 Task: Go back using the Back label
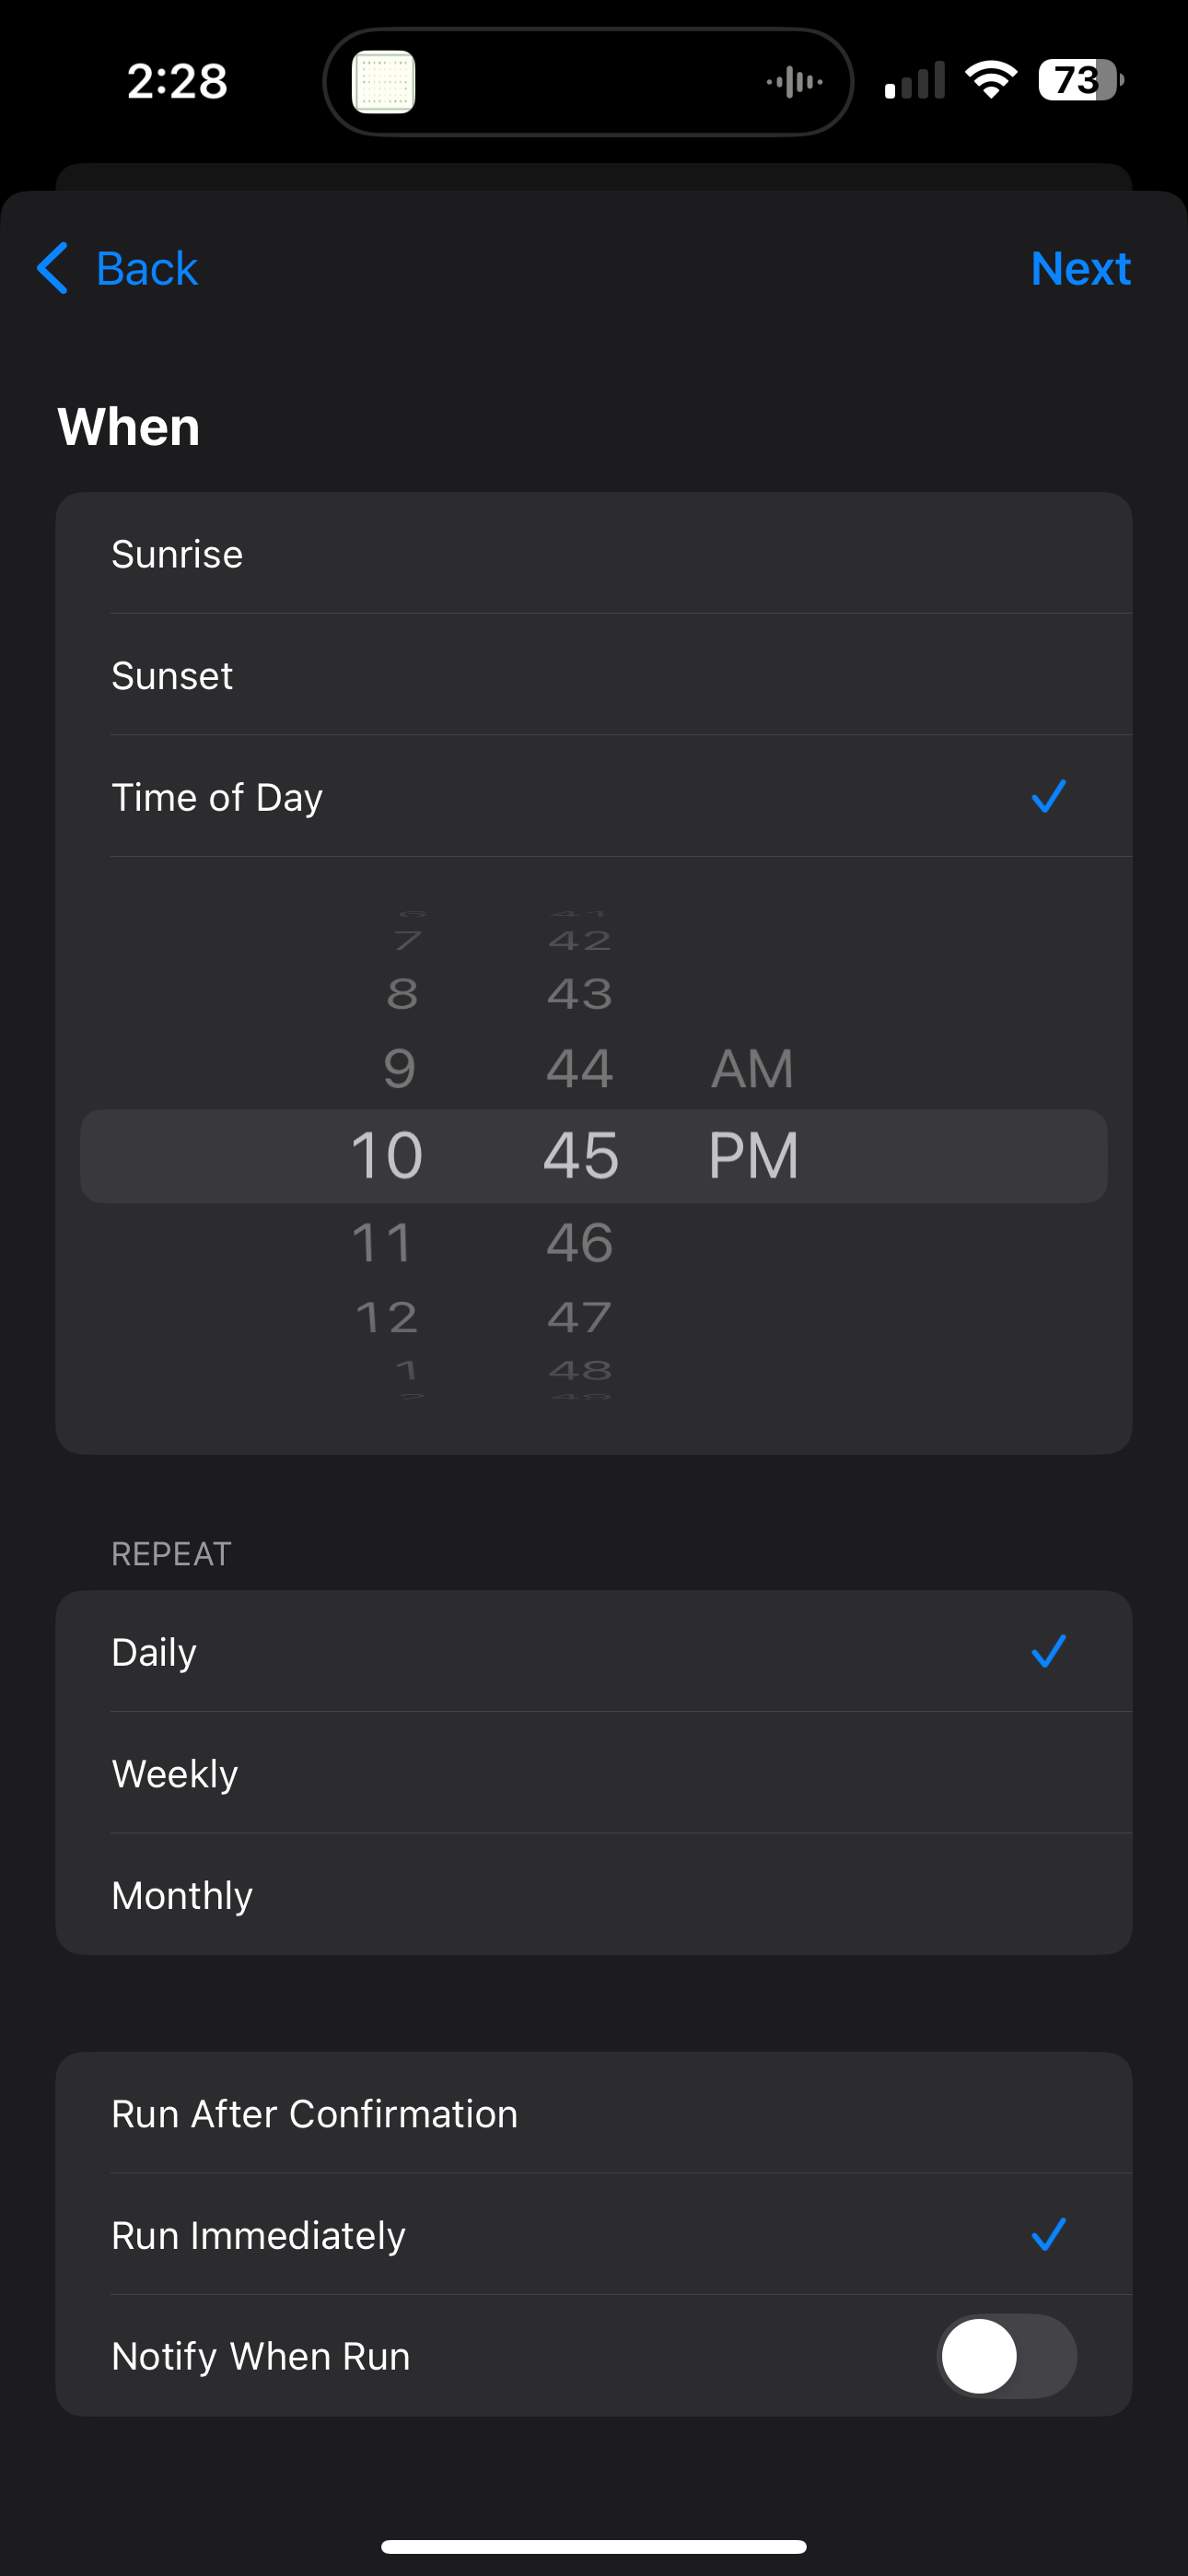tap(147, 268)
